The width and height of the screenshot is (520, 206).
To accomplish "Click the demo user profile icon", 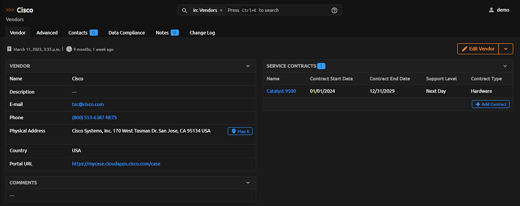I will tap(491, 10).
